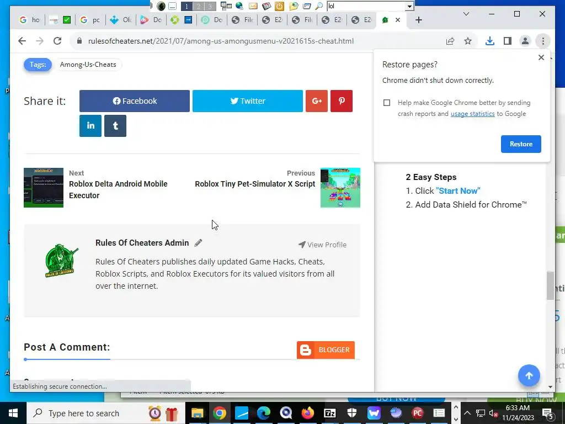Open Chrome side panel
This screenshot has height=424, width=565.
[508, 41]
